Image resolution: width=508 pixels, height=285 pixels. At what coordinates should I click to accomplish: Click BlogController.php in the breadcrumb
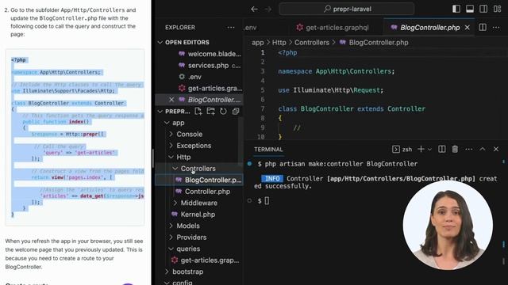pos(374,43)
